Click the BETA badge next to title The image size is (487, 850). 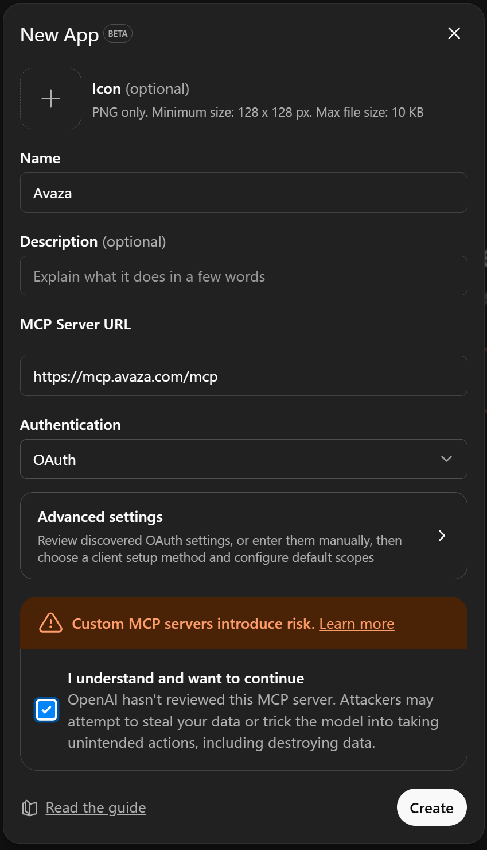[x=118, y=34]
